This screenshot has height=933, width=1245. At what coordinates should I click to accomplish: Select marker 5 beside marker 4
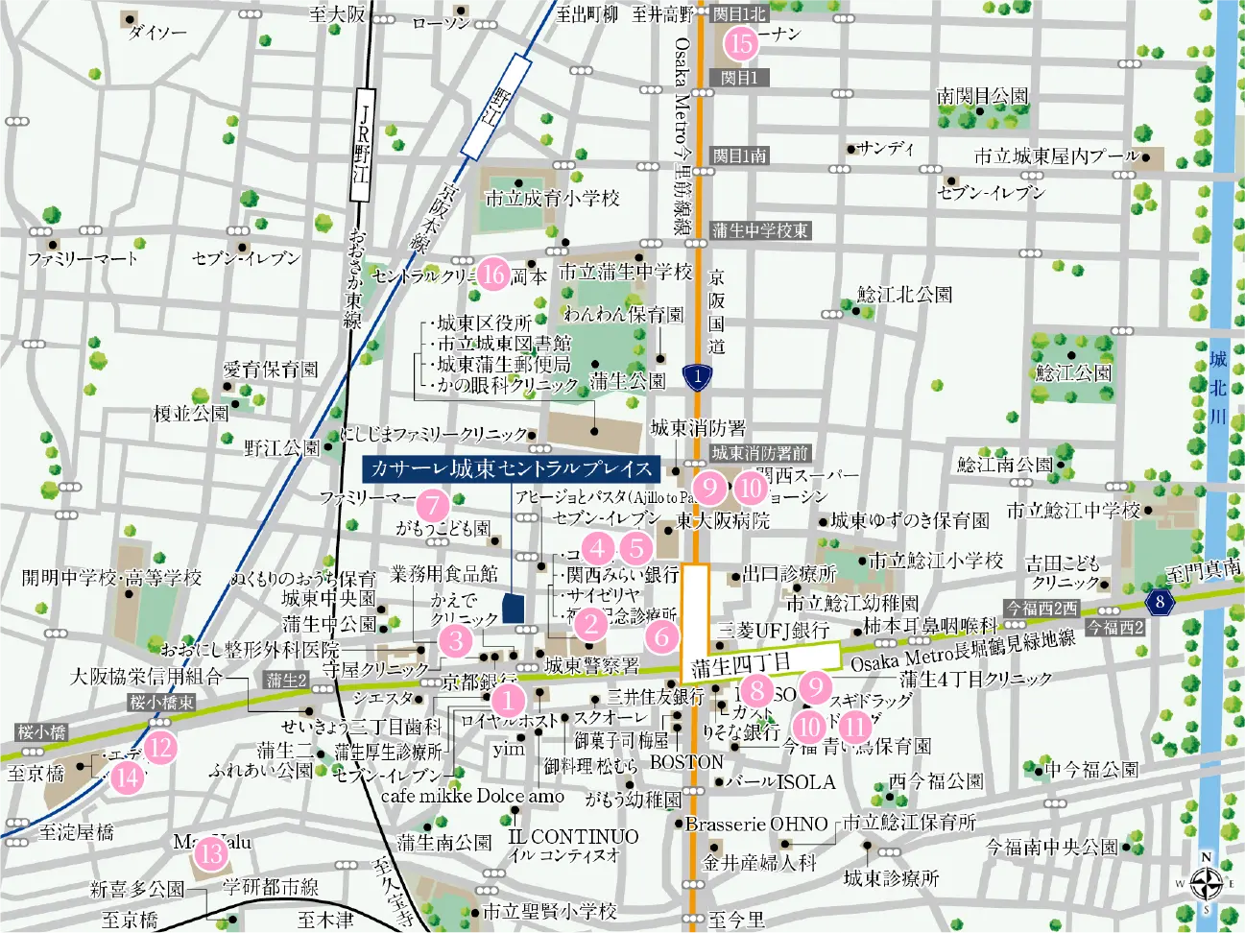(634, 550)
